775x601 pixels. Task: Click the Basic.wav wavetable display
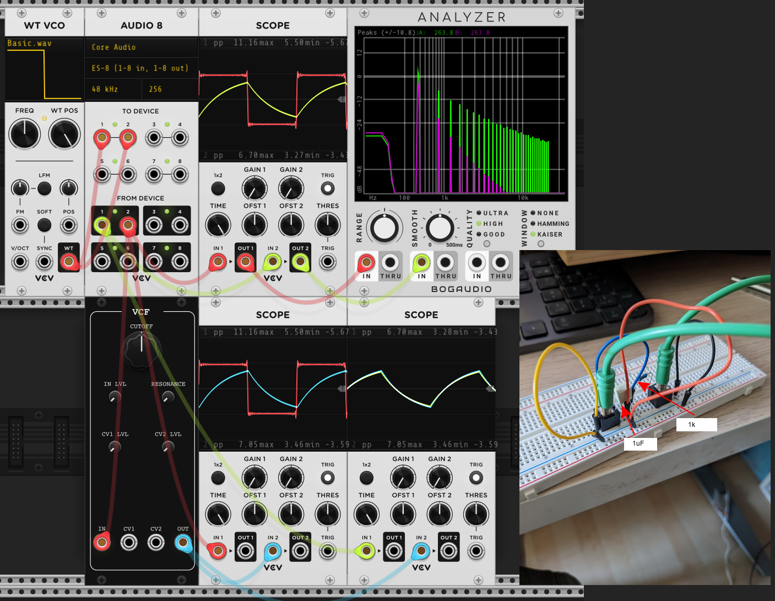(x=44, y=69)
